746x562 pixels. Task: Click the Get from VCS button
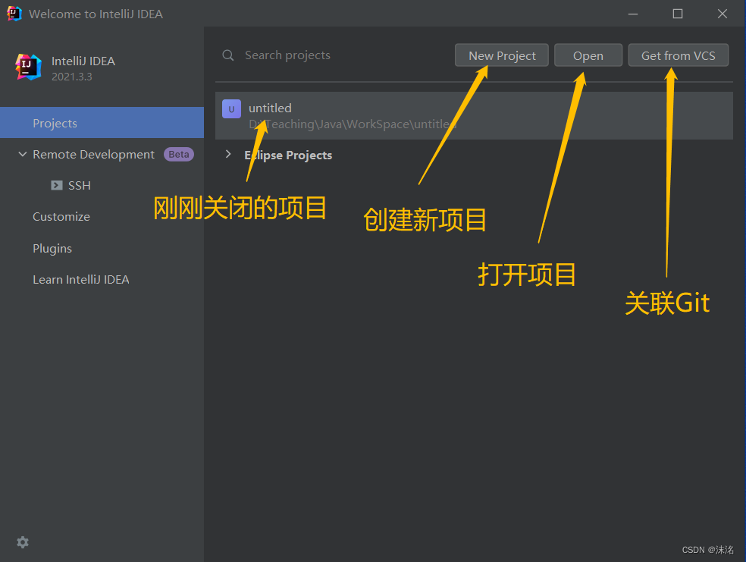(x=678, y=55)
